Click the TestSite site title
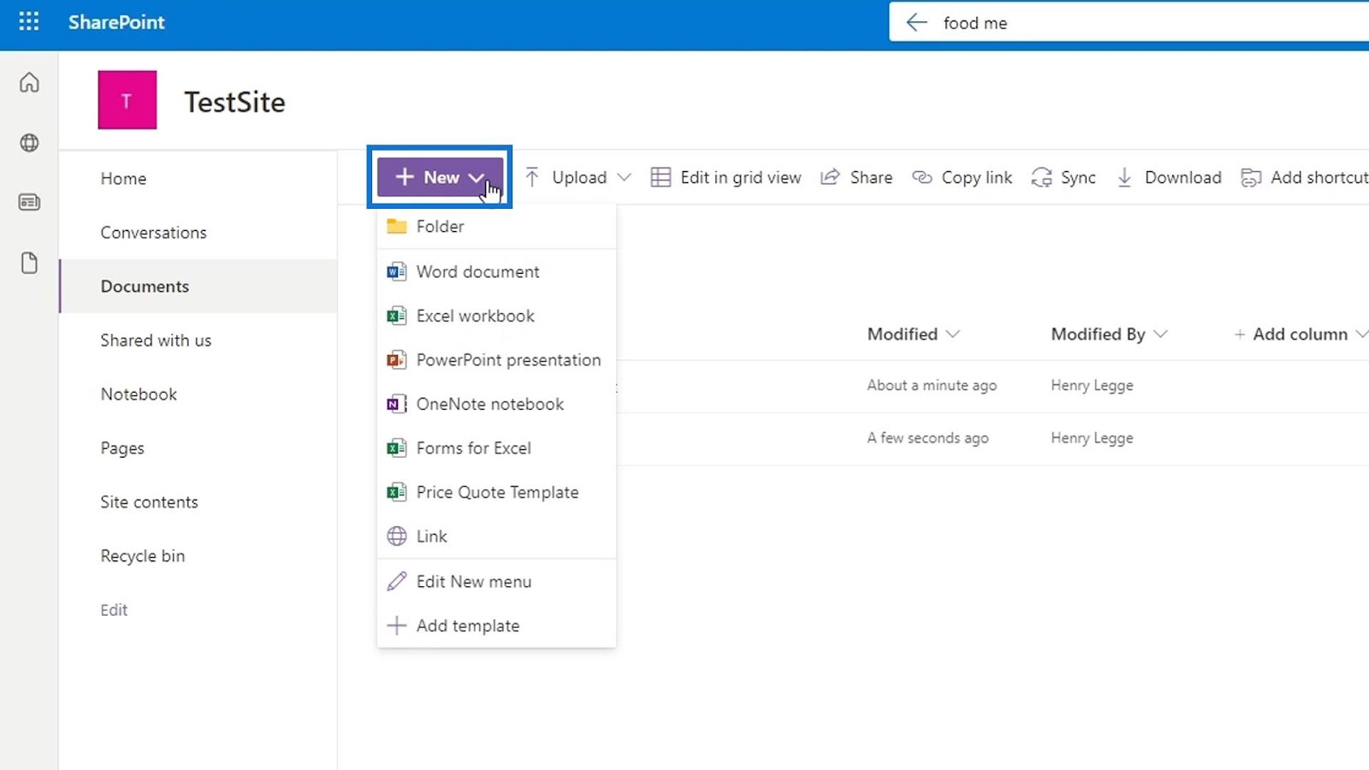Viewport: 1369px width, 770px height. [x=234, y=102]
